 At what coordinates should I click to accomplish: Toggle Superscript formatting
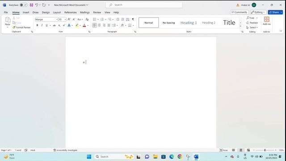point(64,25)
